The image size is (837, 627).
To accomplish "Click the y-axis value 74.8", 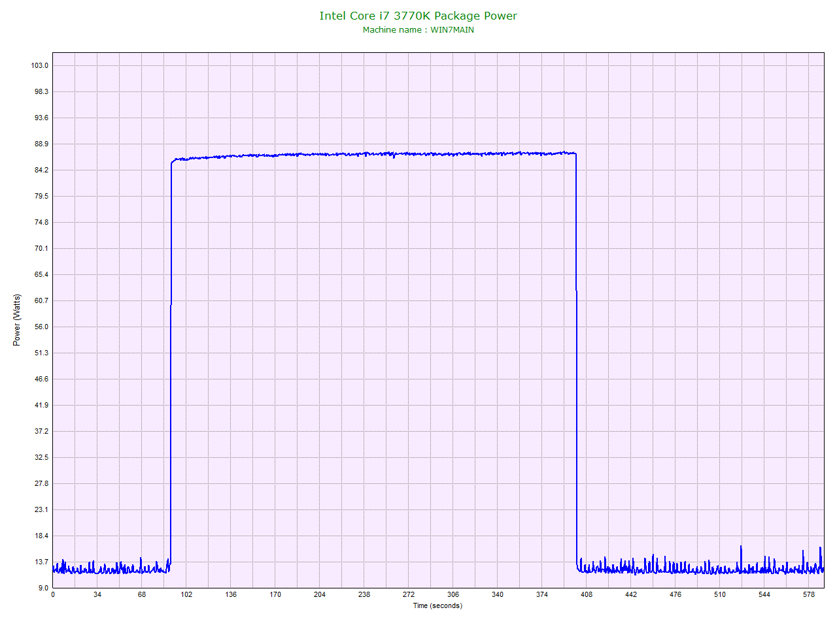I will 42,222.
